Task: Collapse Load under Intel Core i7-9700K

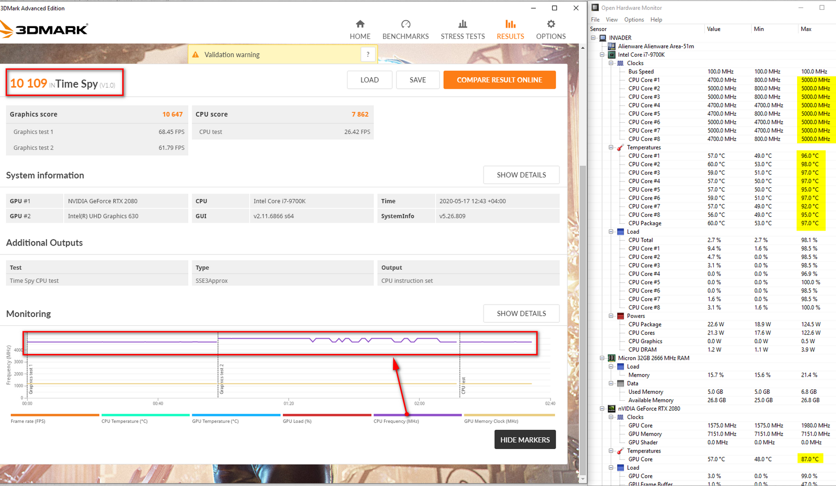Action: [x=611, y=232]
